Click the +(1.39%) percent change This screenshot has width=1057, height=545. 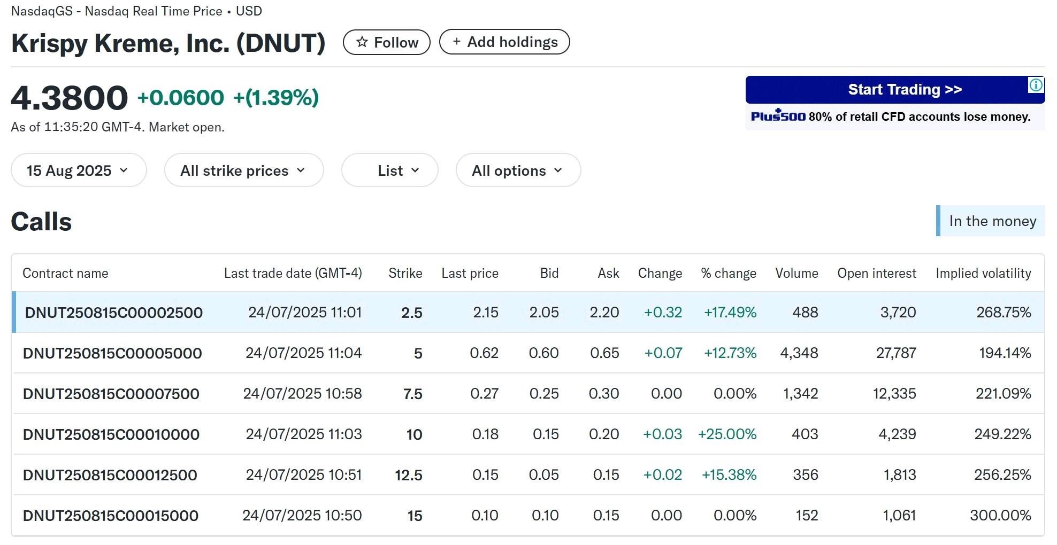coord(276,97)
